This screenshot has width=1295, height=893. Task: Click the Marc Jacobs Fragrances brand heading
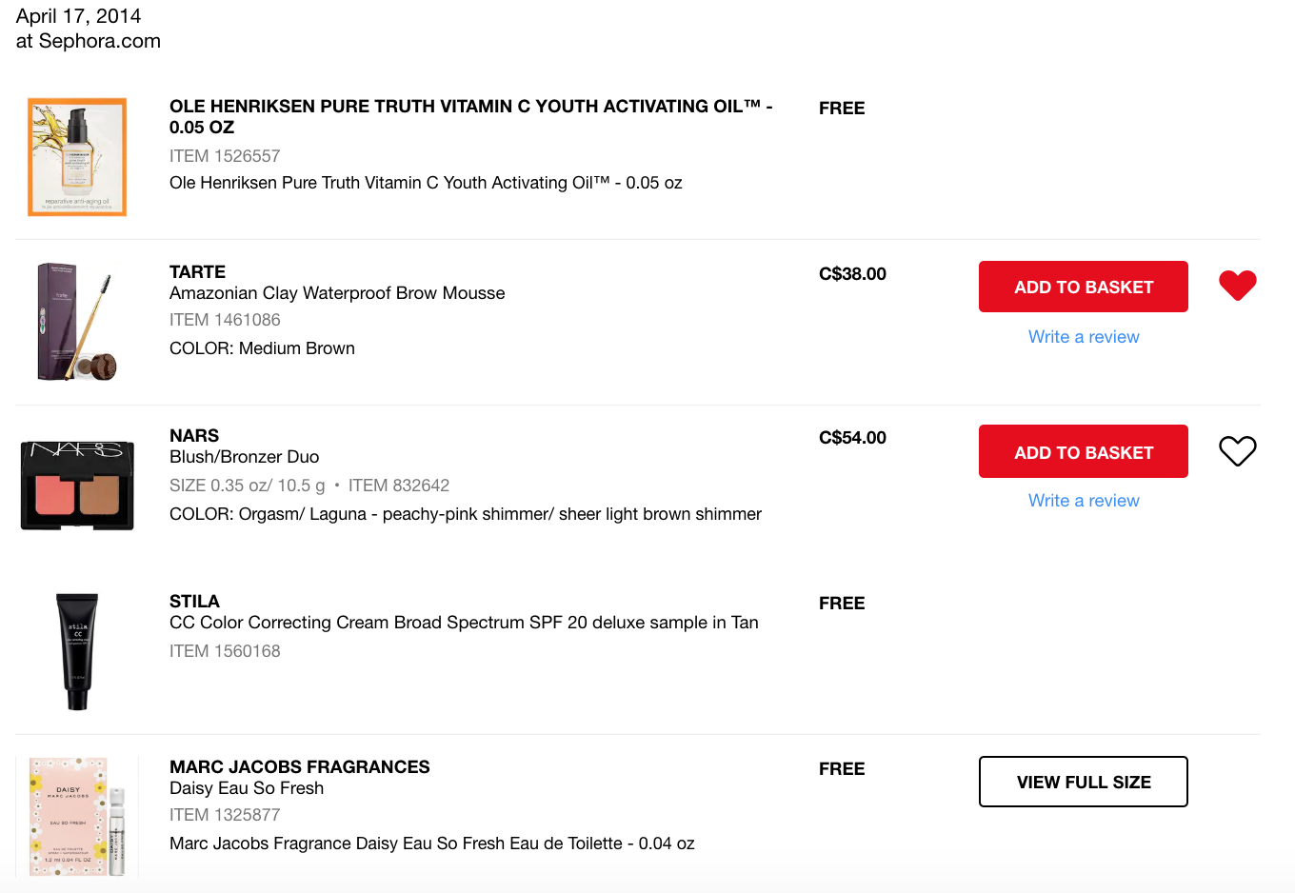pyautogui.click(x=300, y=766)
